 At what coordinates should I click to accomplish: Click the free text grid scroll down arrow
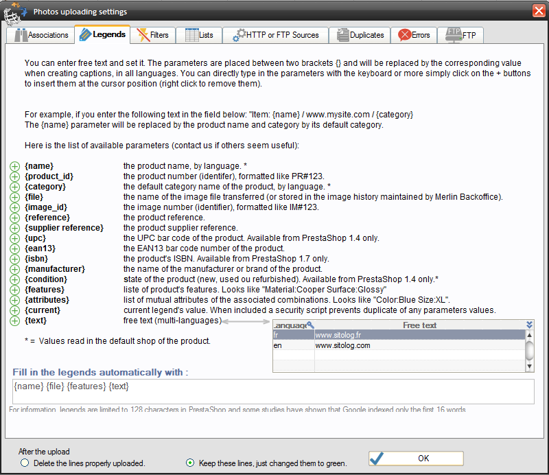pyautogui.click(x=529, y=367)
